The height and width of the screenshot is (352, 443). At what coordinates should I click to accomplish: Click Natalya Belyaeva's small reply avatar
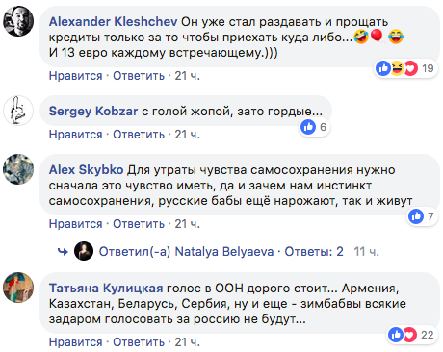tap(84, 251)
